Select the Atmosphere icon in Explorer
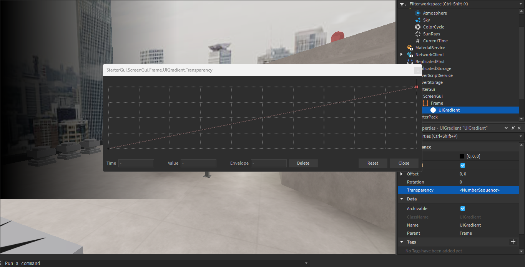 417,13
